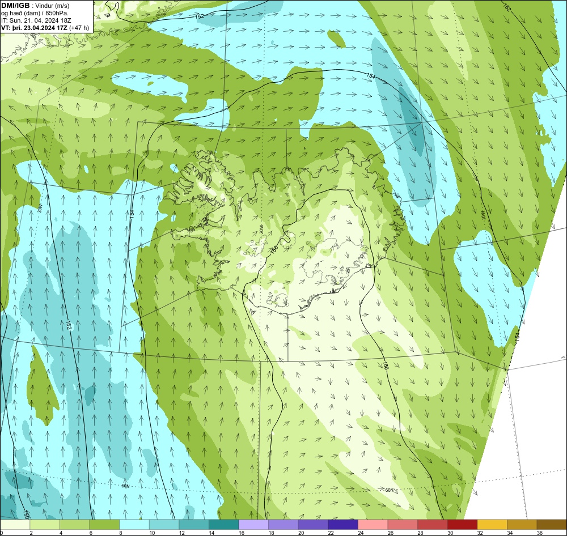Click the brown above-36 m/s legend swatch
567x536 pixels.
(552, 525)
